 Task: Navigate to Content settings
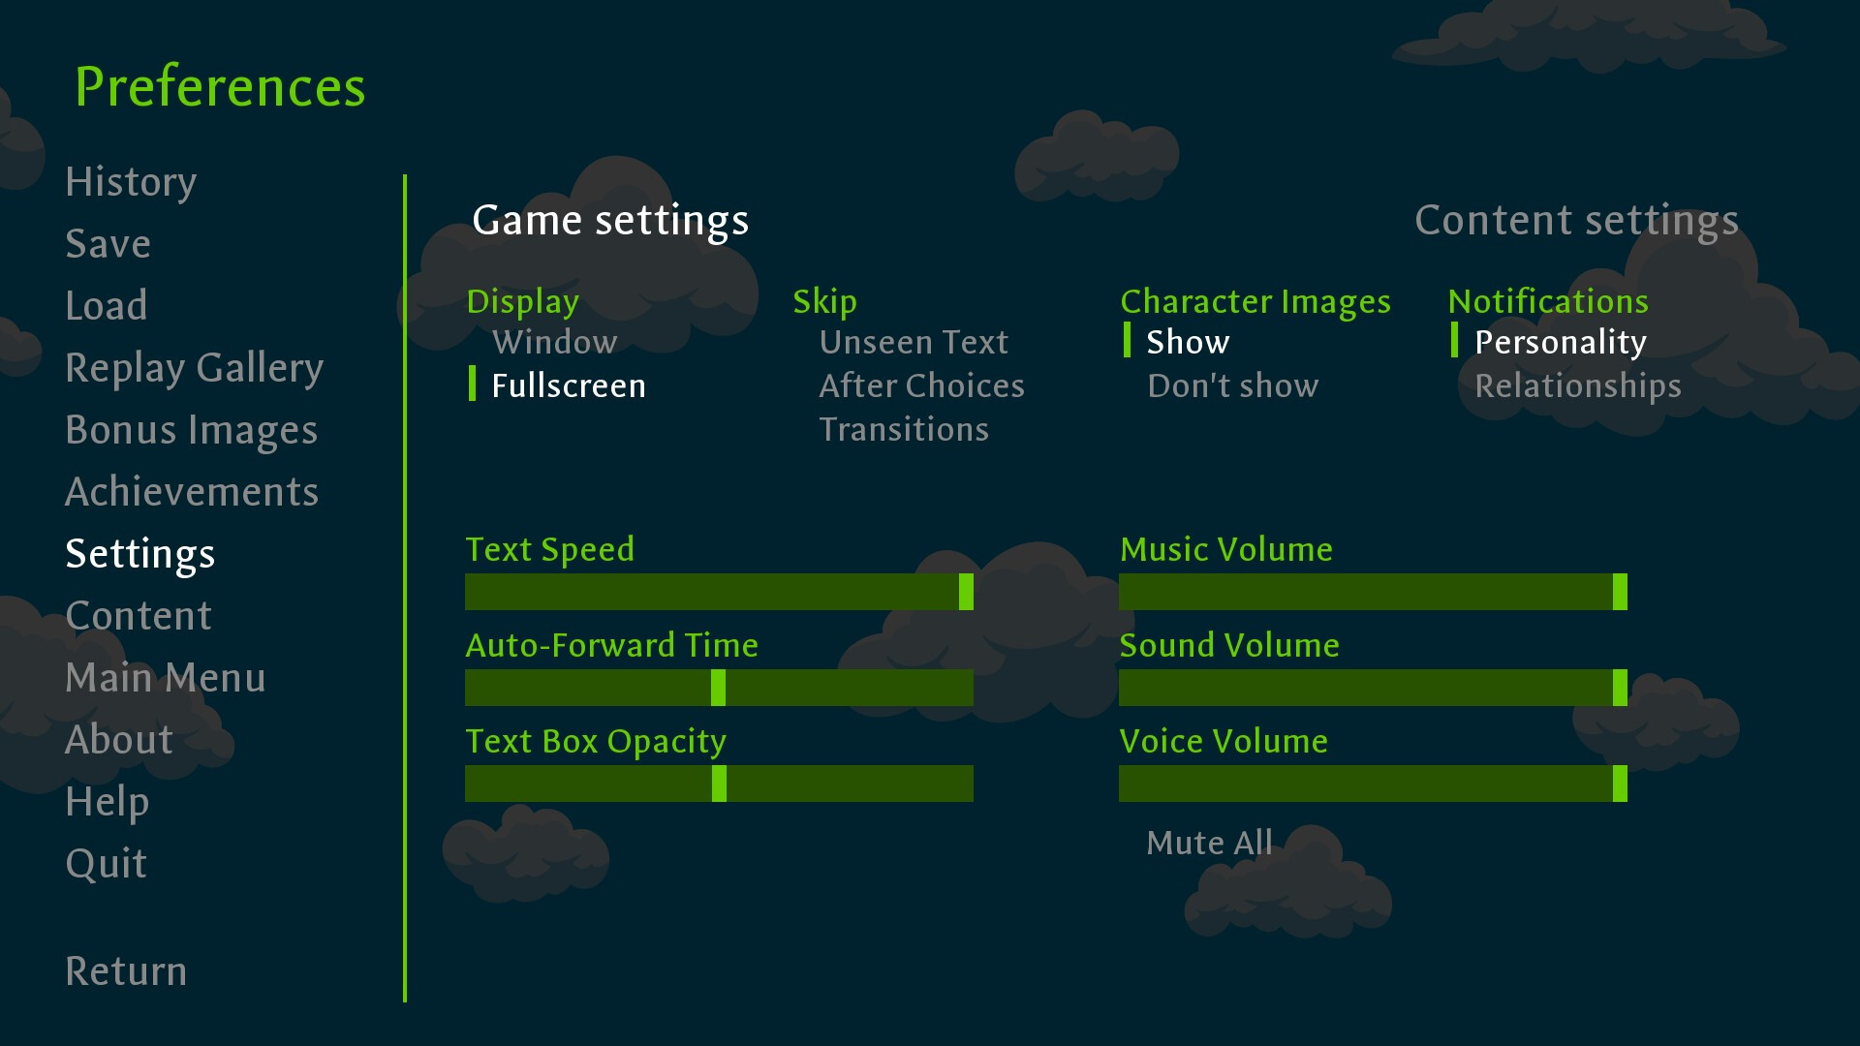pos(1576,220)
